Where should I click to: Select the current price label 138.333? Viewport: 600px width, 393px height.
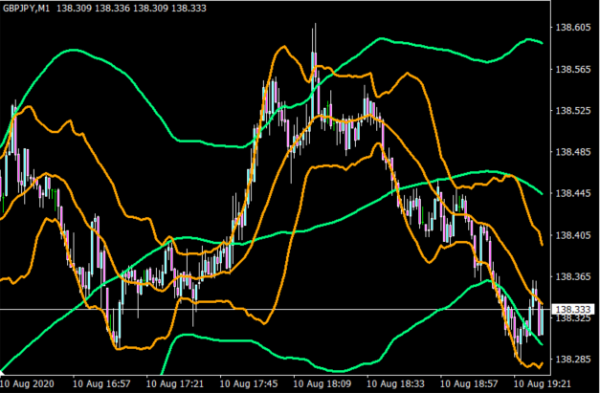tap(573, 309)
